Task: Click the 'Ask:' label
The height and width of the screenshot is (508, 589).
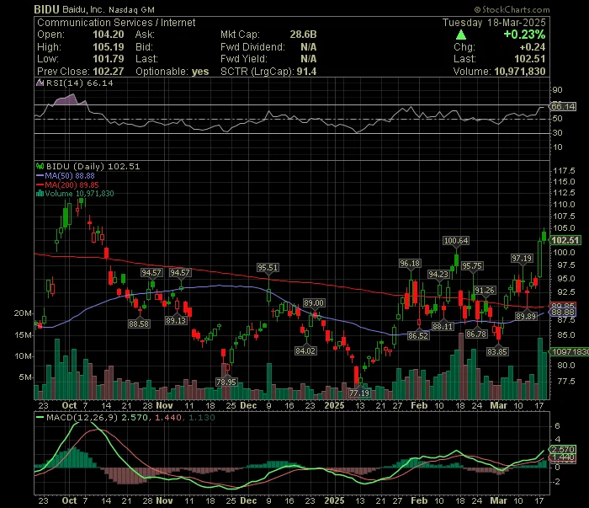Action: 145,35
